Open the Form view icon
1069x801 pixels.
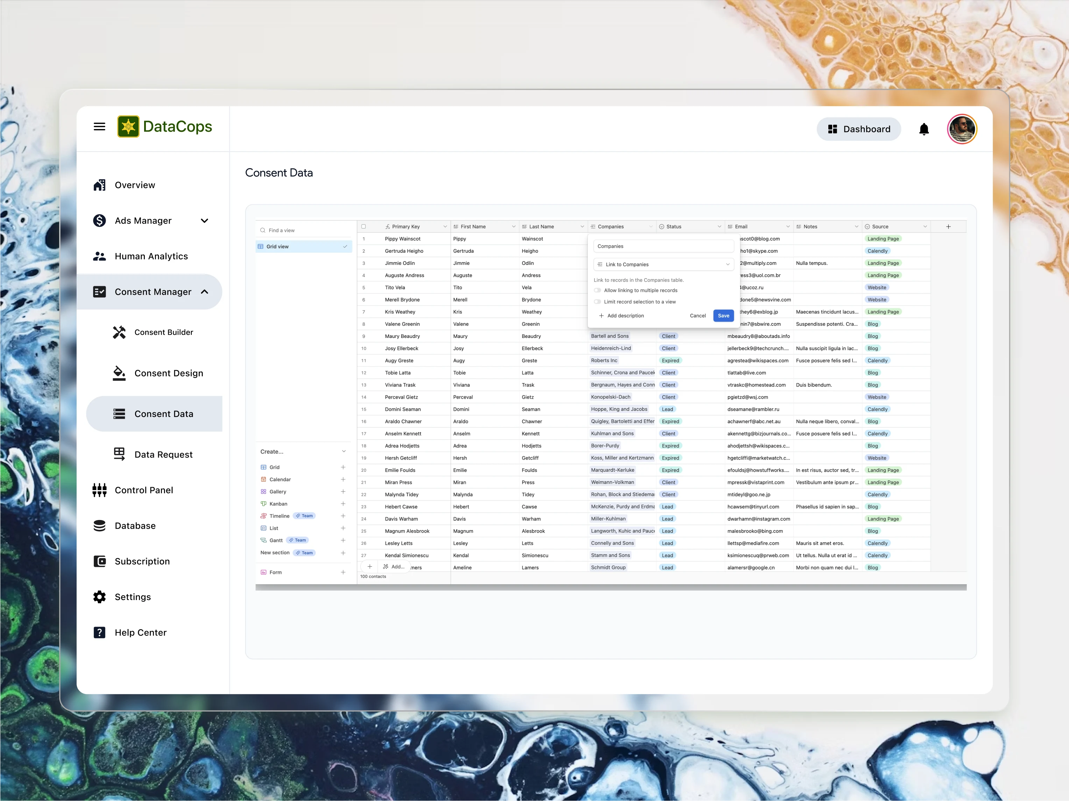(x=263, y=572)
